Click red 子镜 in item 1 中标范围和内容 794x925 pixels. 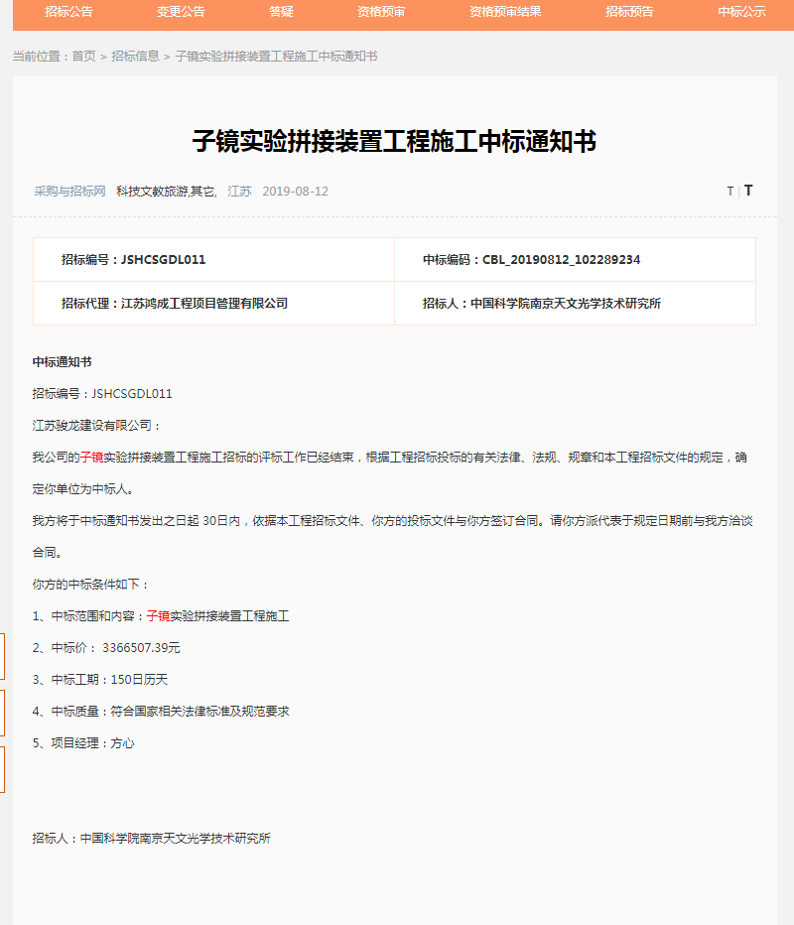coord(158,616)
